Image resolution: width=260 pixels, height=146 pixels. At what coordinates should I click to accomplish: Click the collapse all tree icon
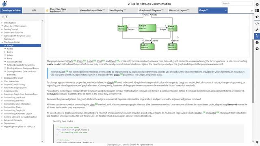click(6, 17)
